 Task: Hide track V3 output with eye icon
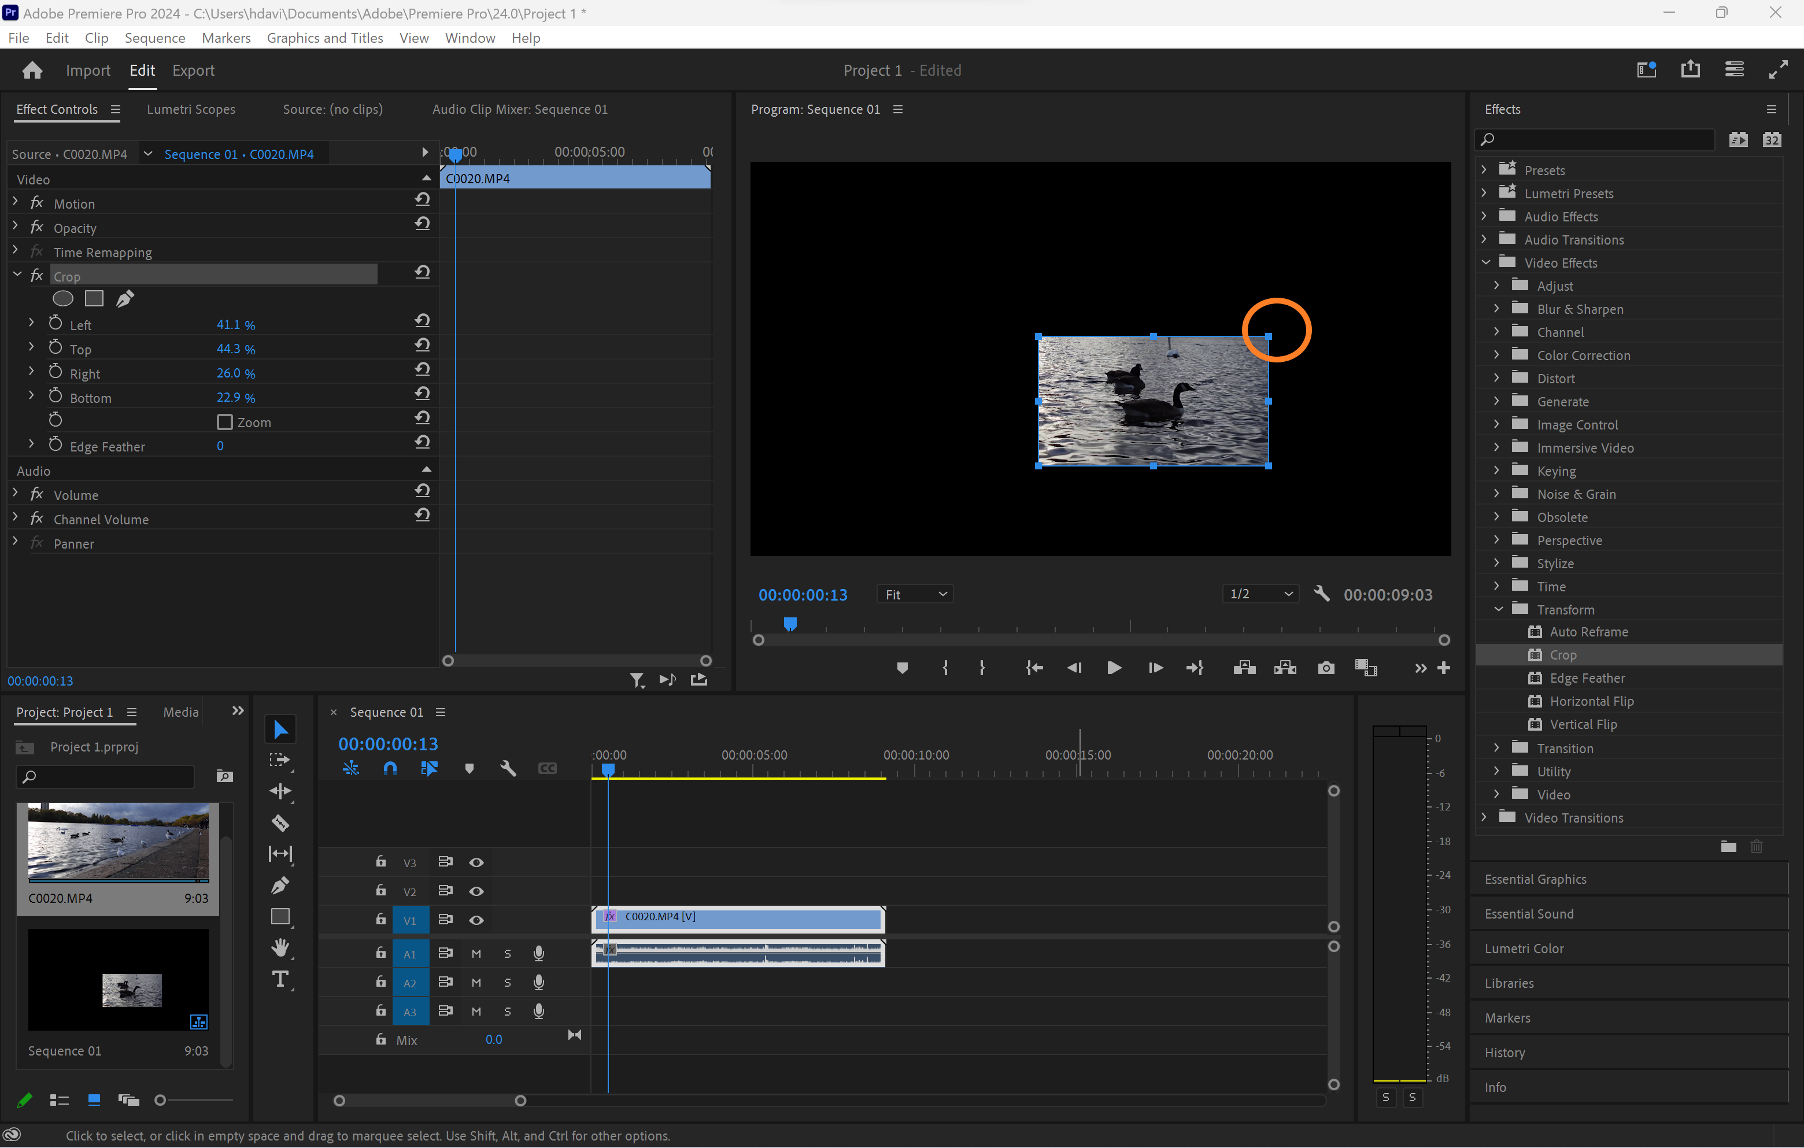click(476, 862)
